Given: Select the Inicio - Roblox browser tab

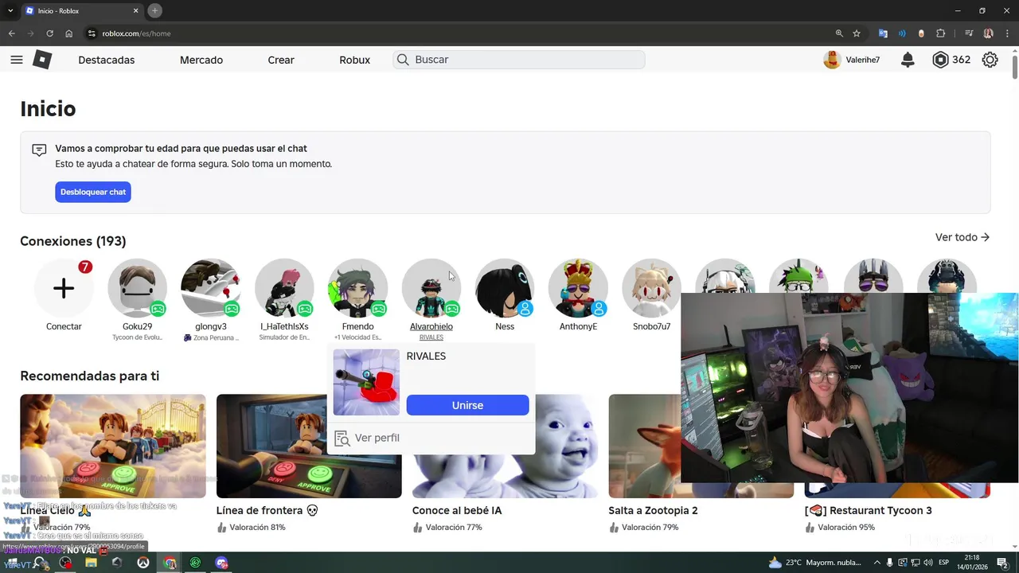Looking at the screenshot, I should 81,10.
